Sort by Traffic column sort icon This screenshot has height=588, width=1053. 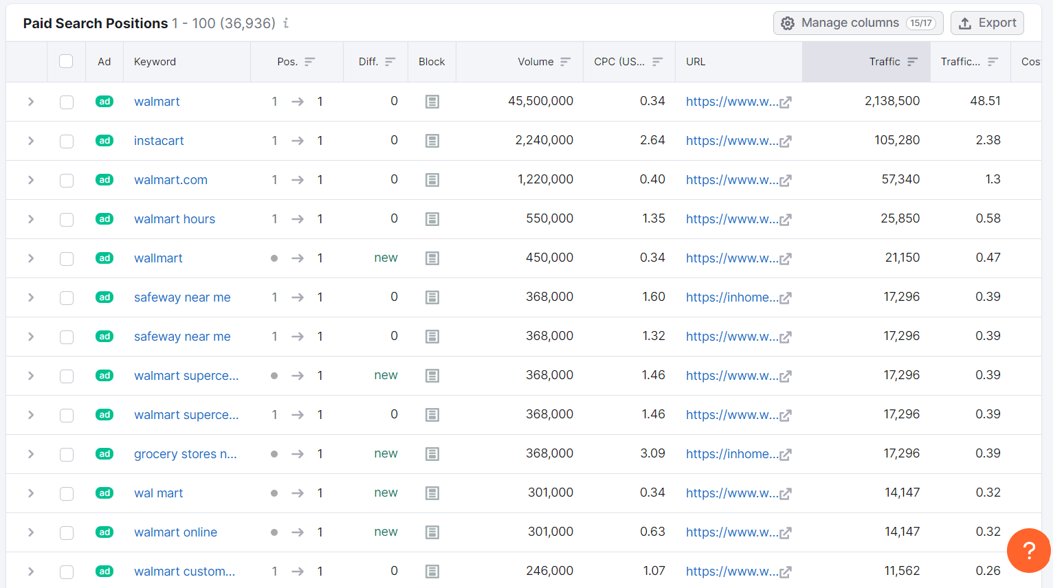[x=913, y=62]
